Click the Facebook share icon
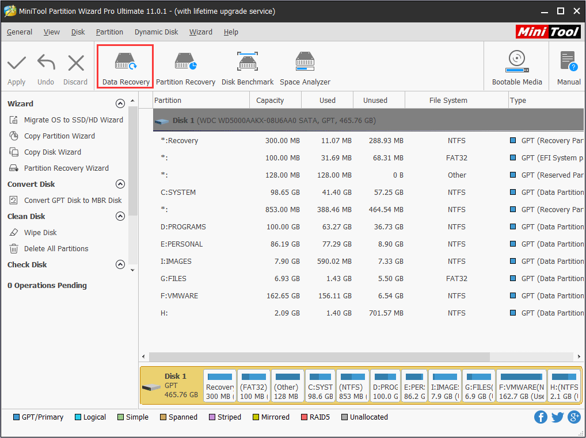586x438 pixels. click(x=541, y=417)
